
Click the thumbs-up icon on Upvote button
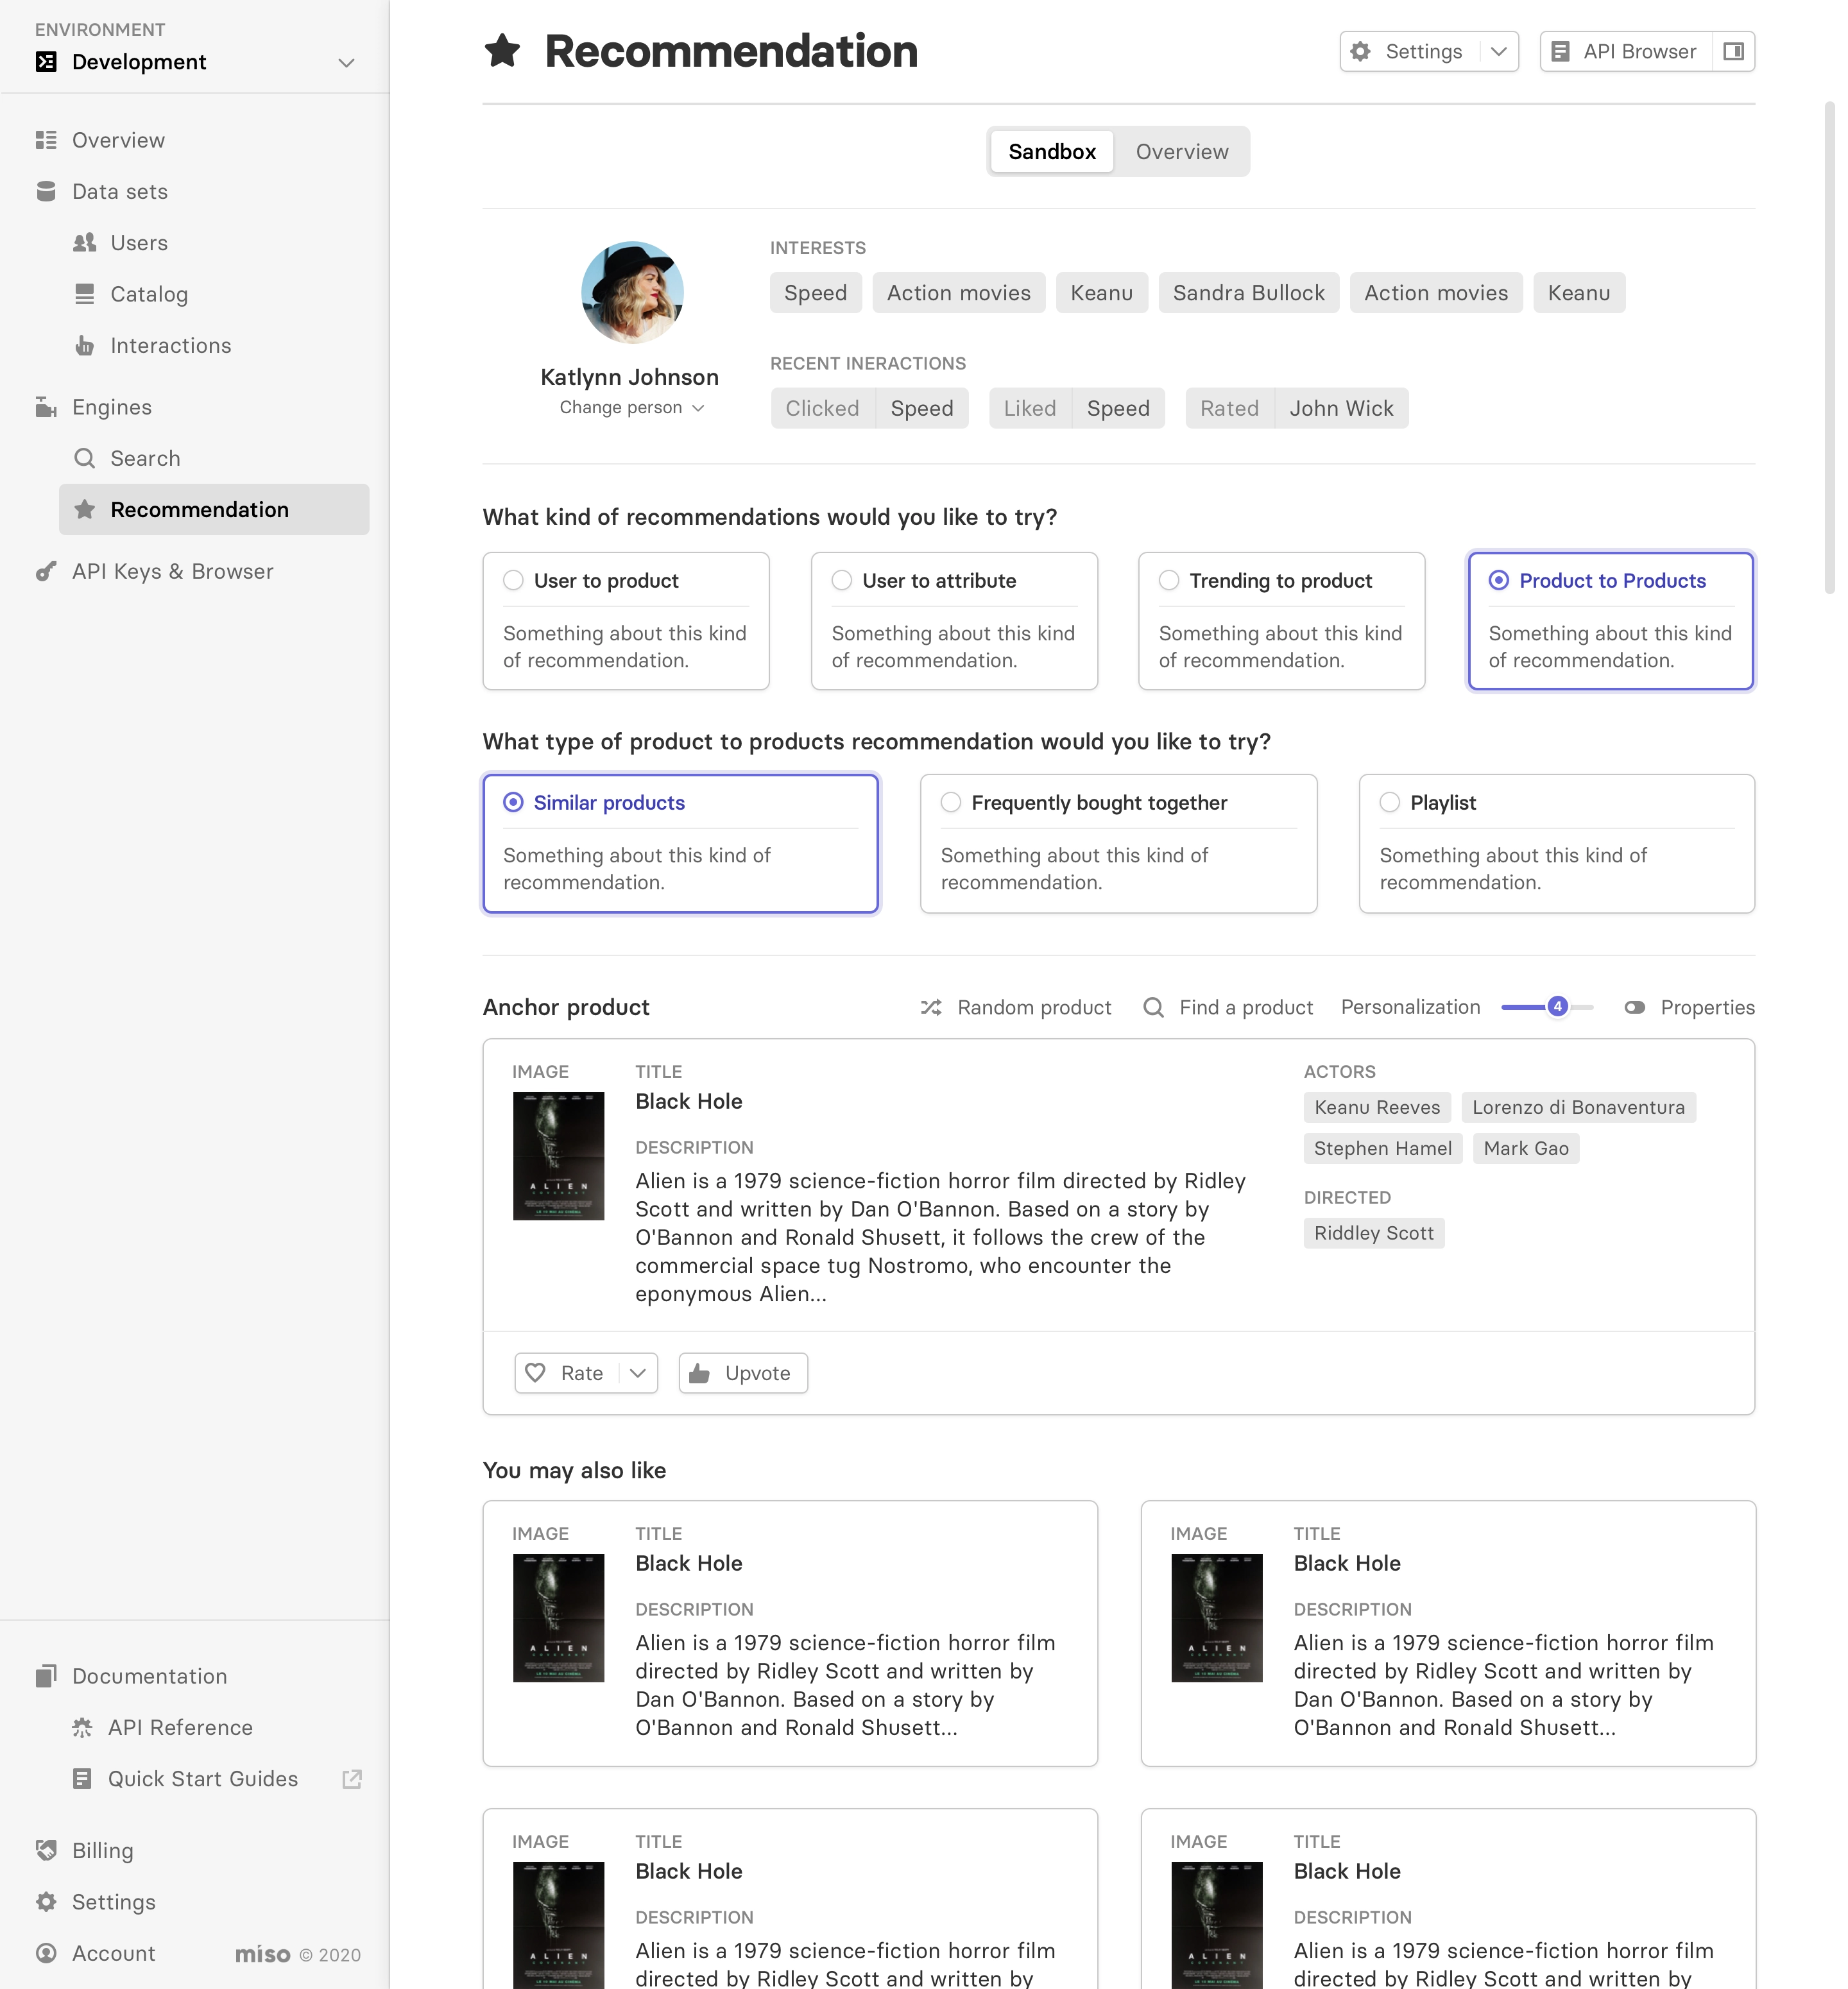point(699,1373)
